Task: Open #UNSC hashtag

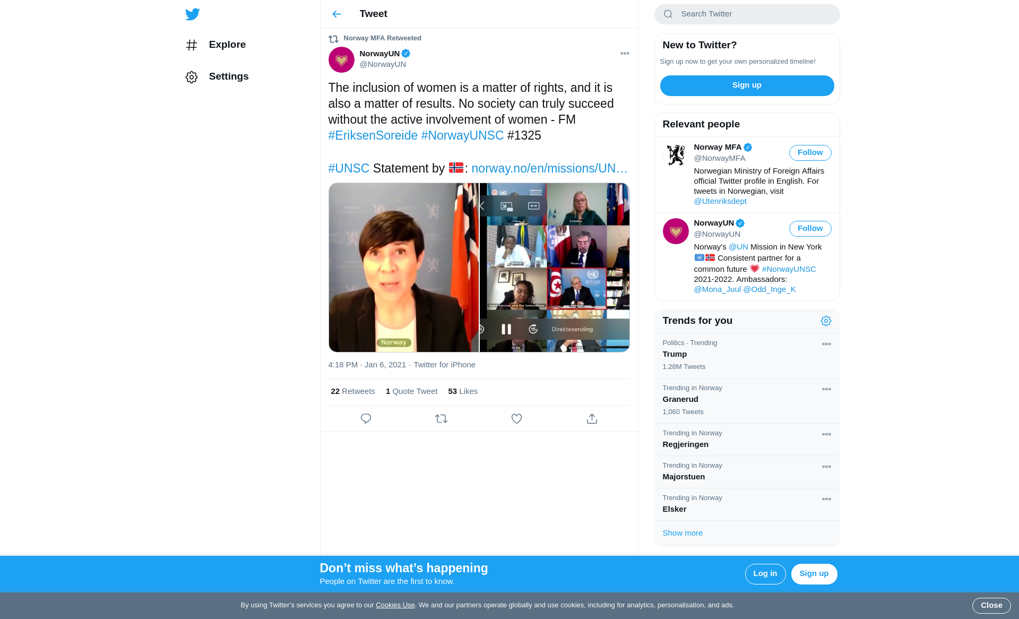Action: pos(349,169)
